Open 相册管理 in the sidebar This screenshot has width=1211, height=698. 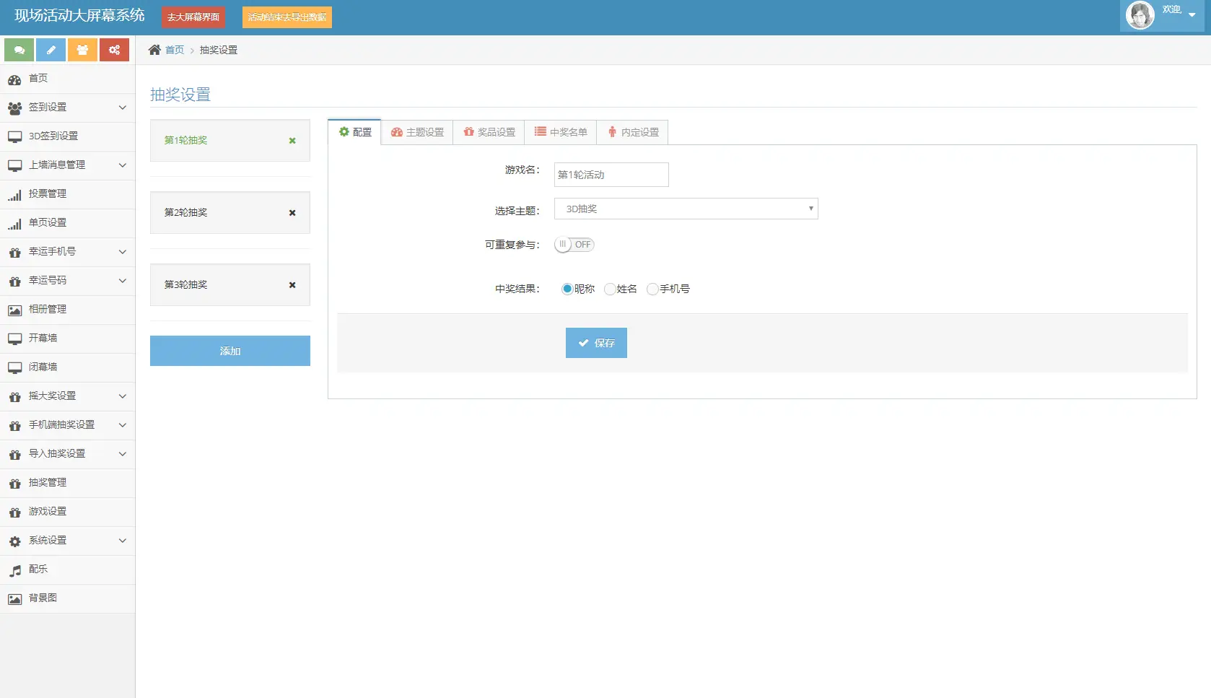click(x=47, y=309)
